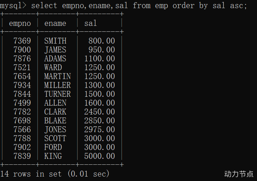
Task: Click MARTIN in the result table
Action: (58, 76)
